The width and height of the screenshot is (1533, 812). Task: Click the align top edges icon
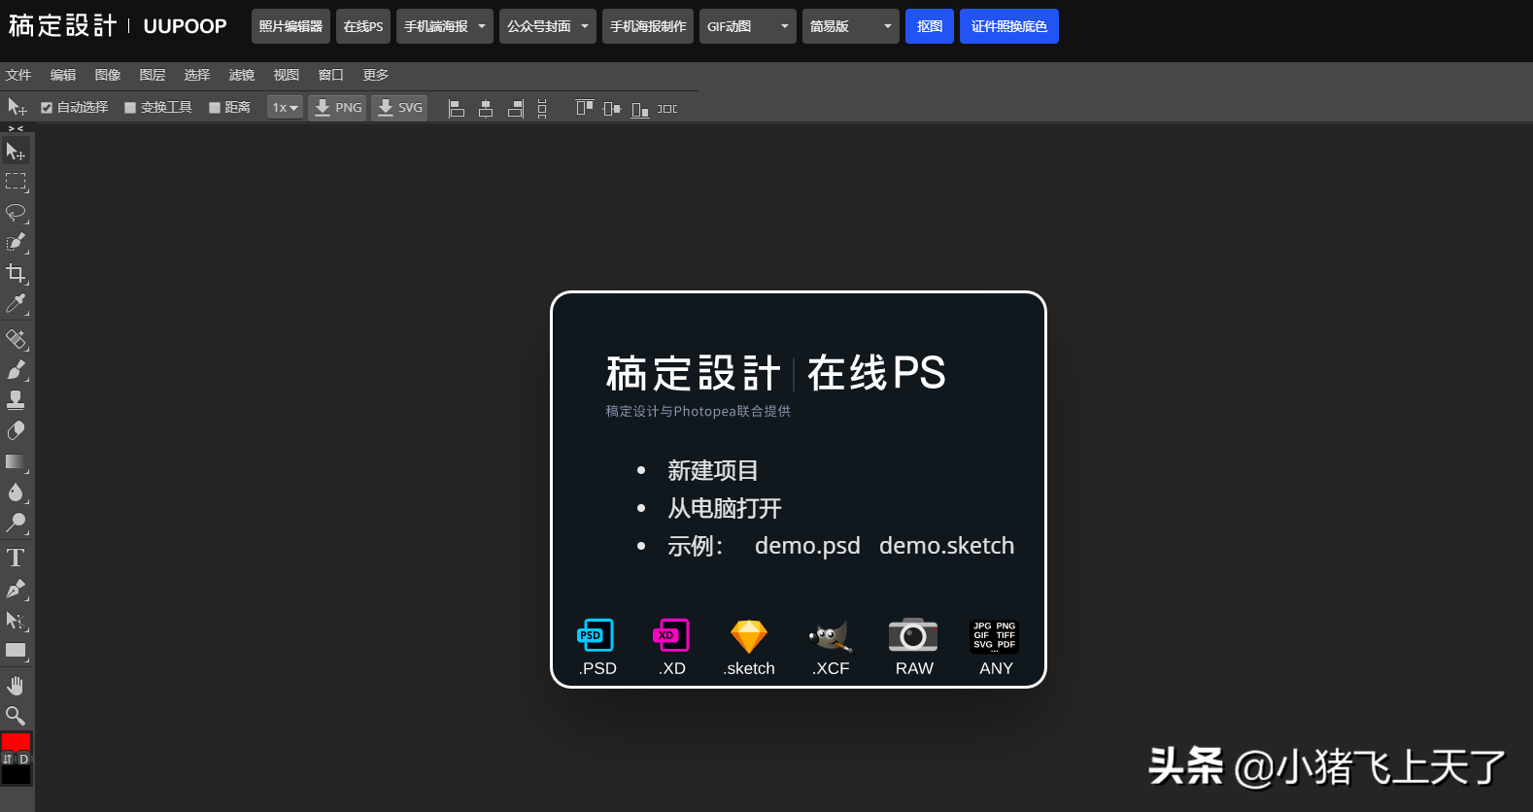pyautogui.click(x=584, y=109)
